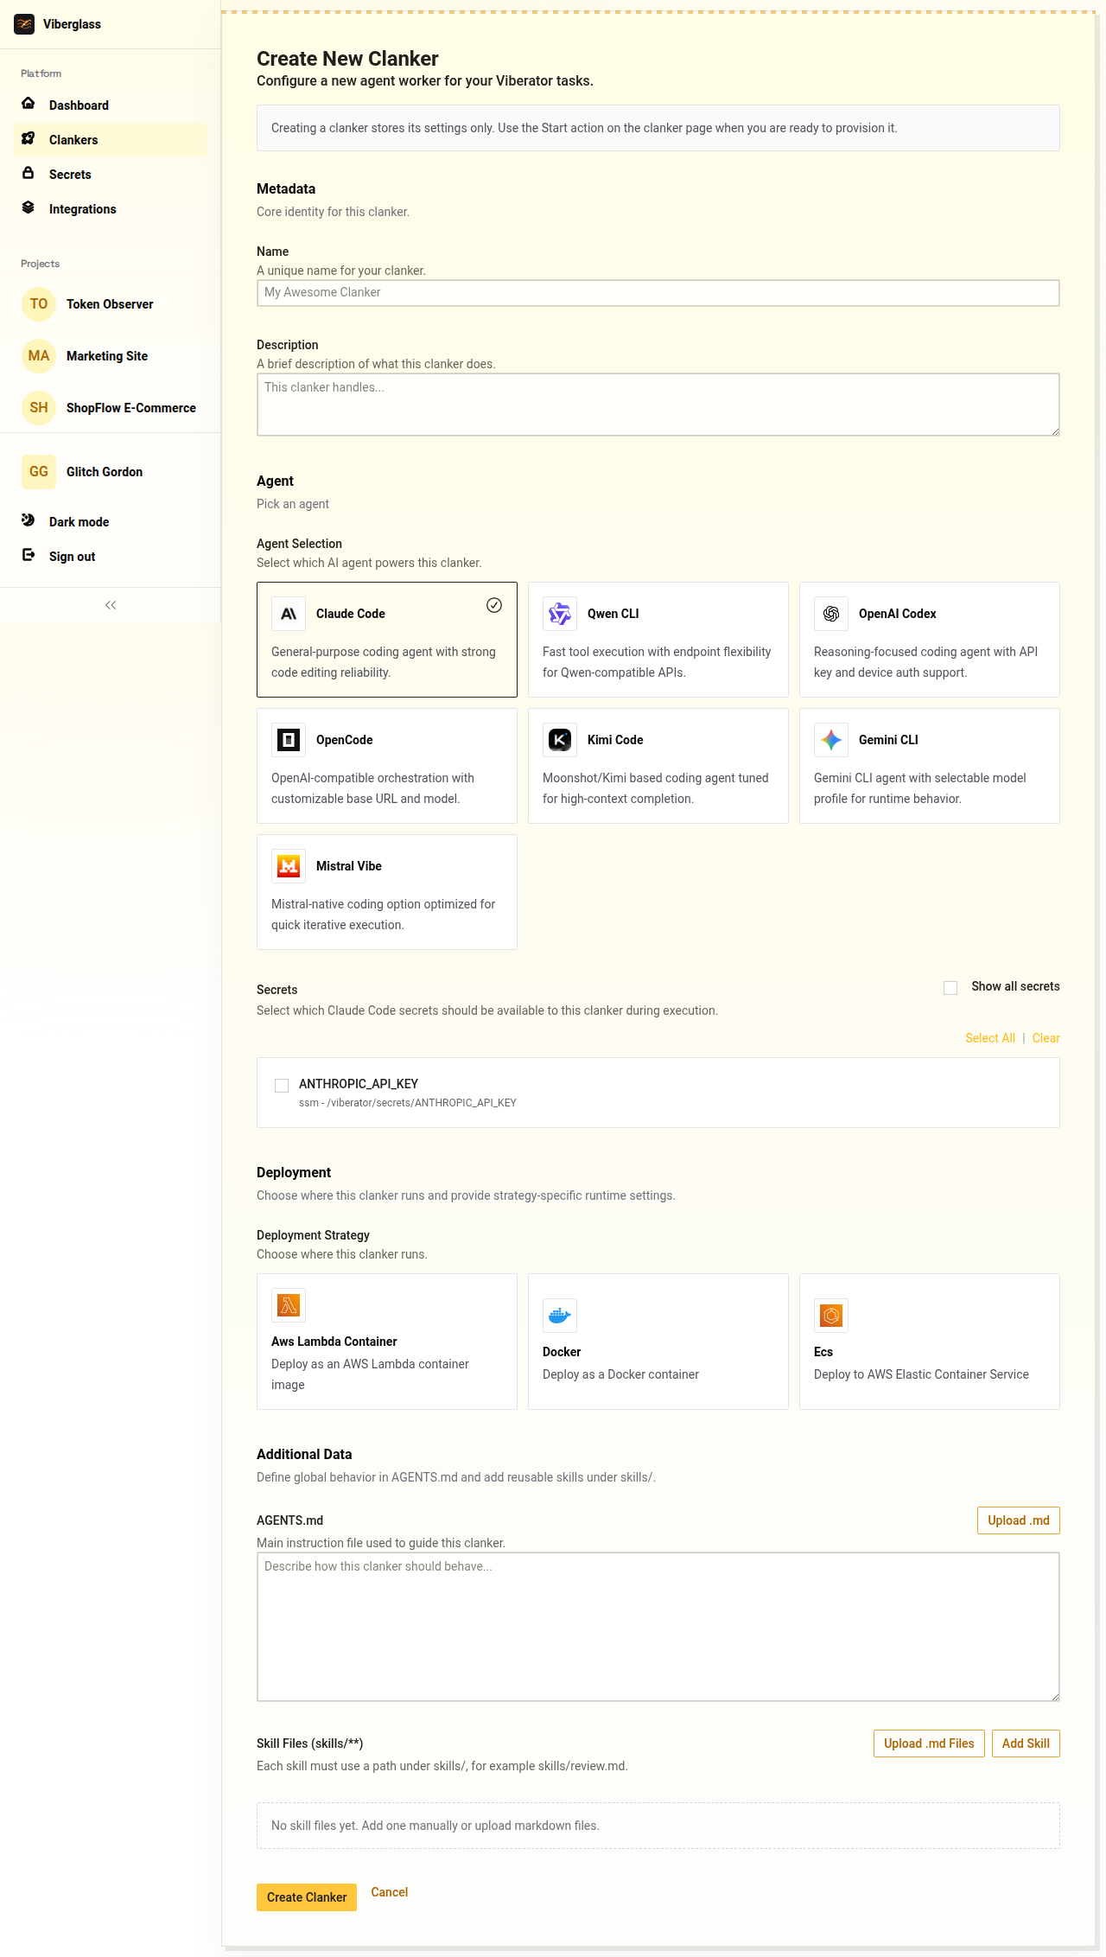Viewport: 1106px width, 1957px height.
Task: Choose the Gemini CLI agent icon
Action: click(x=831, y=740)
